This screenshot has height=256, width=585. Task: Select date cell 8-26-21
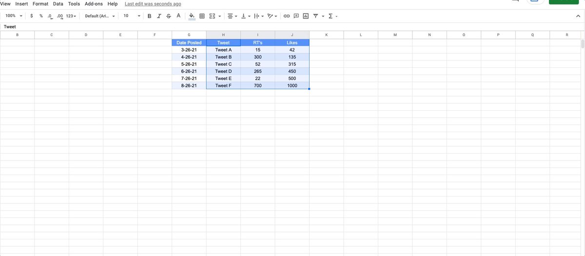pos(189,85)
